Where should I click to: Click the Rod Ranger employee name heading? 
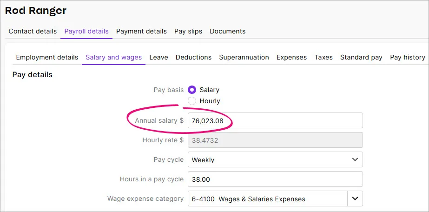pyautogui.click(x=36, y=11)
